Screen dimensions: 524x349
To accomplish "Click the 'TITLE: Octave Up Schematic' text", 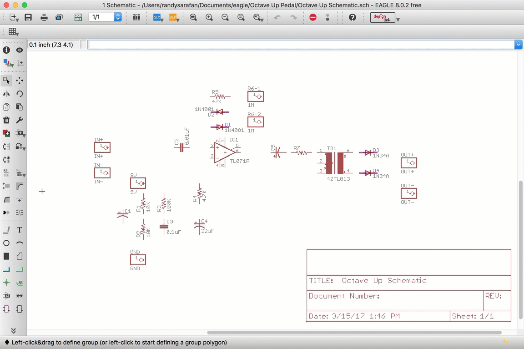I will (x=368, y=280).
